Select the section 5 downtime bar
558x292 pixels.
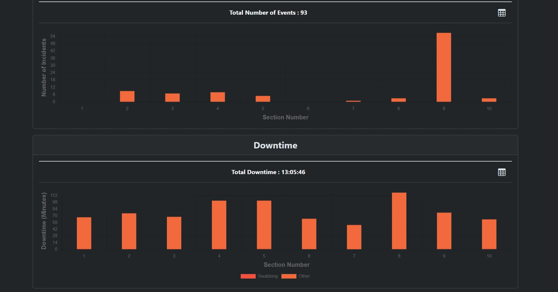coord(264,225)
